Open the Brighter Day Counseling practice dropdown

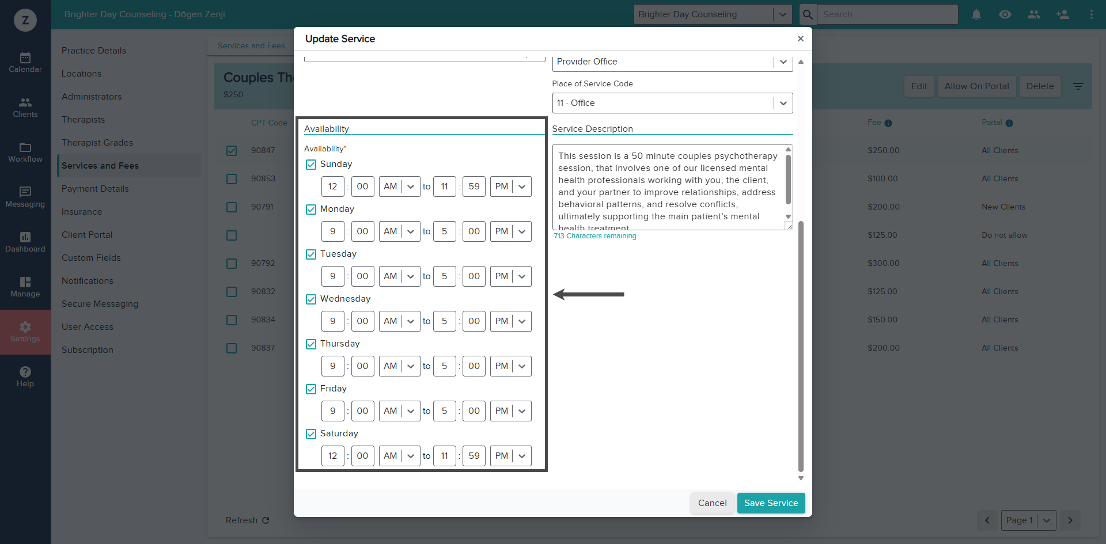[x=713, y=14]
